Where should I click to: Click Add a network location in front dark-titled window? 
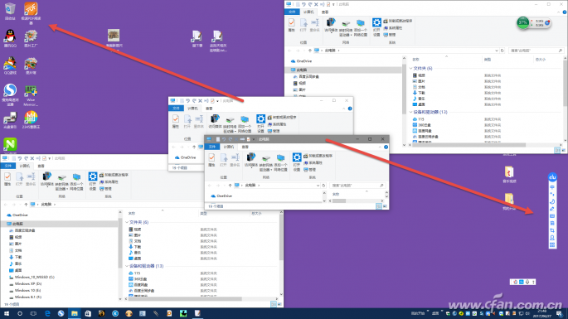280,162
